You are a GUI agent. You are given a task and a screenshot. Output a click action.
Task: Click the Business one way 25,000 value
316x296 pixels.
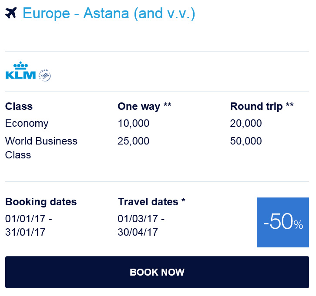[x=133, y=141]
